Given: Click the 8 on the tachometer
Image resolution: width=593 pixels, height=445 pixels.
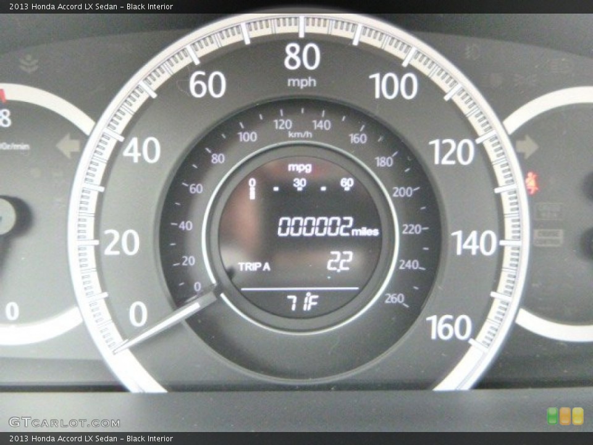Looking at the screenshot, I should [6, 117].
